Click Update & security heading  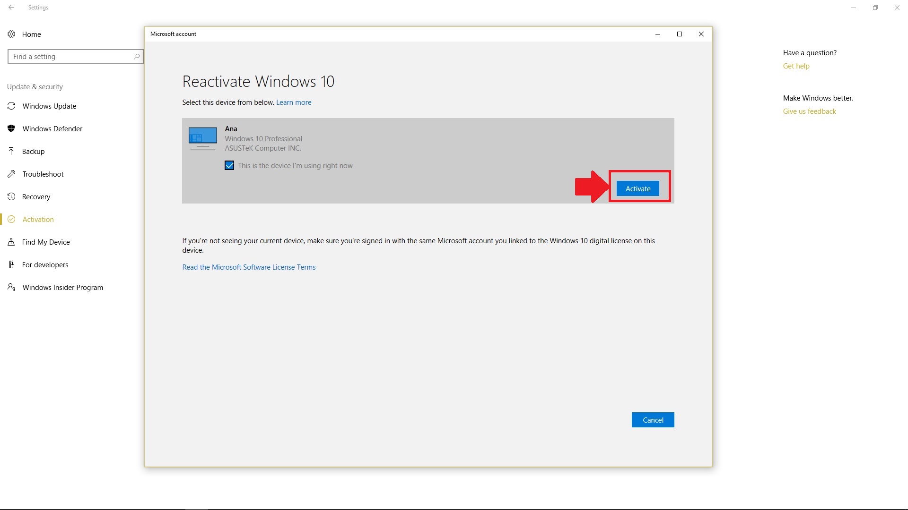pos(35,87)
